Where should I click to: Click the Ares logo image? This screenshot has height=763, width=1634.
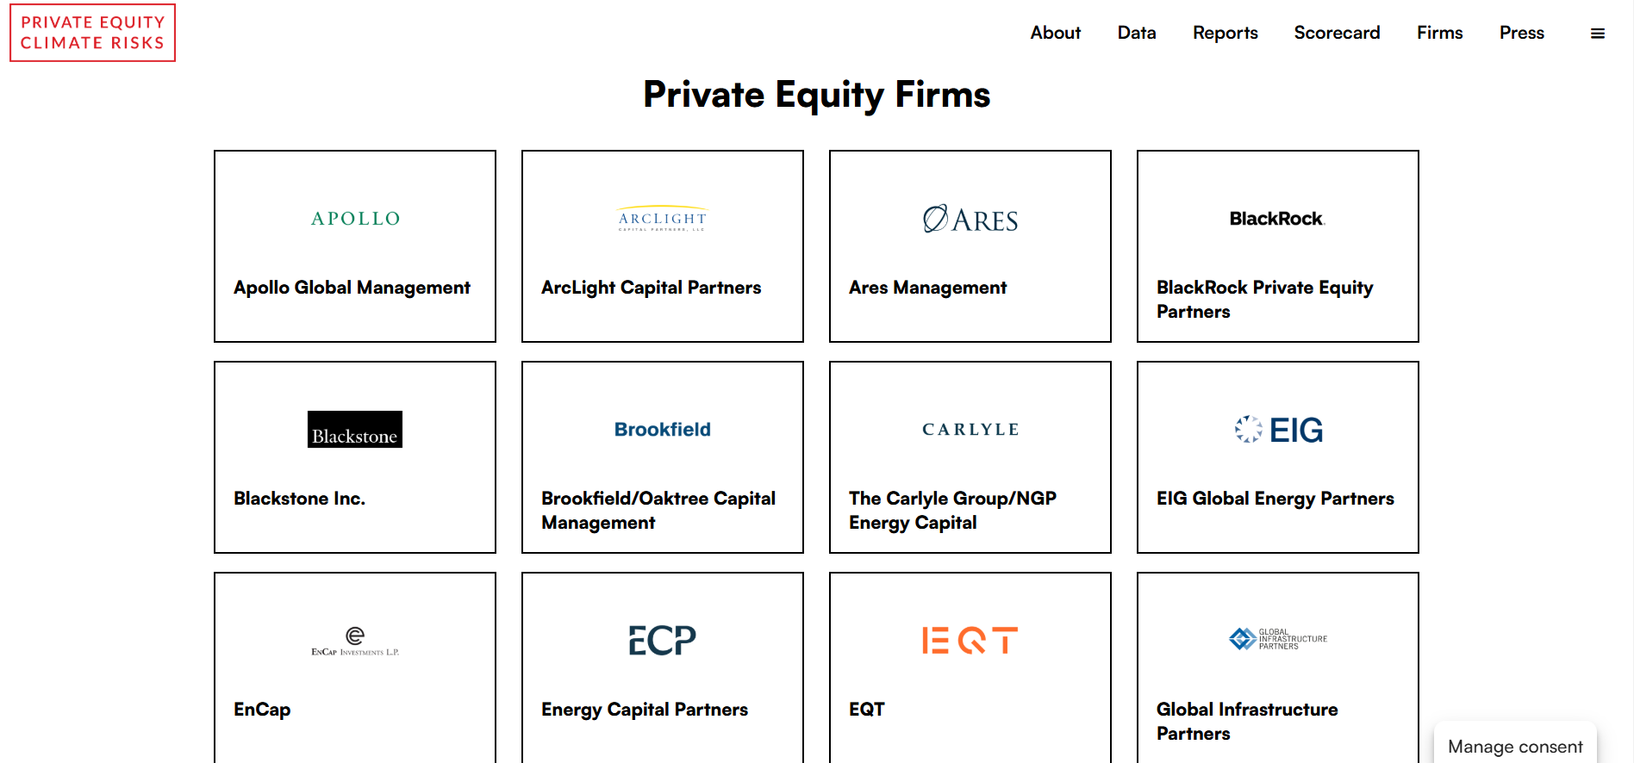970,220
